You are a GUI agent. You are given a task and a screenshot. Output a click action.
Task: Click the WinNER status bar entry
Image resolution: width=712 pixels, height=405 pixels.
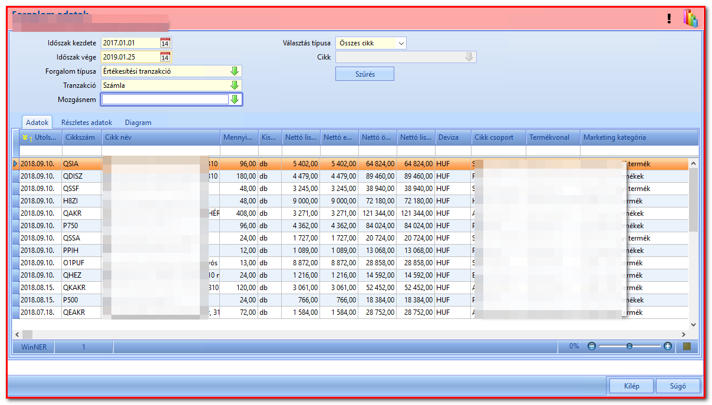click(34, 347)
